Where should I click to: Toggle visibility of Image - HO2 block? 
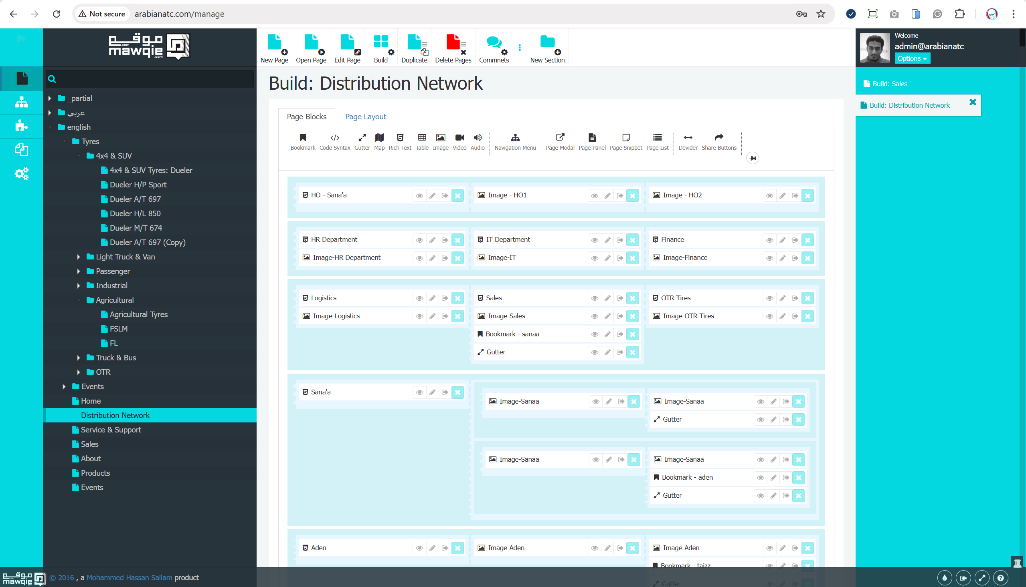(769, 195)
